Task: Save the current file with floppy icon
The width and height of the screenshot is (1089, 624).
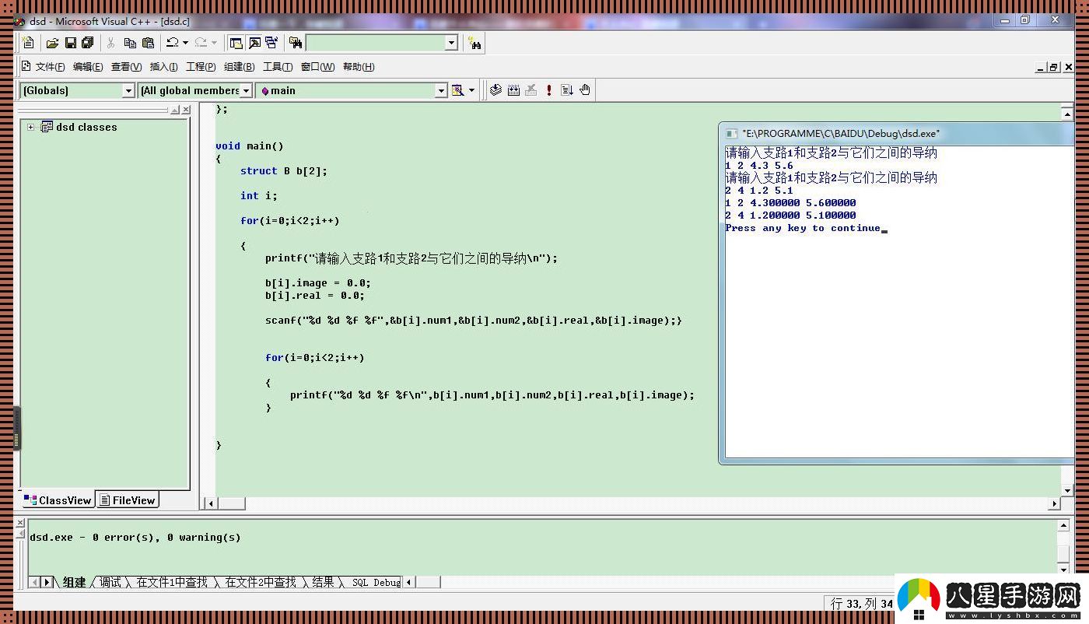Action: coord(70,43)
